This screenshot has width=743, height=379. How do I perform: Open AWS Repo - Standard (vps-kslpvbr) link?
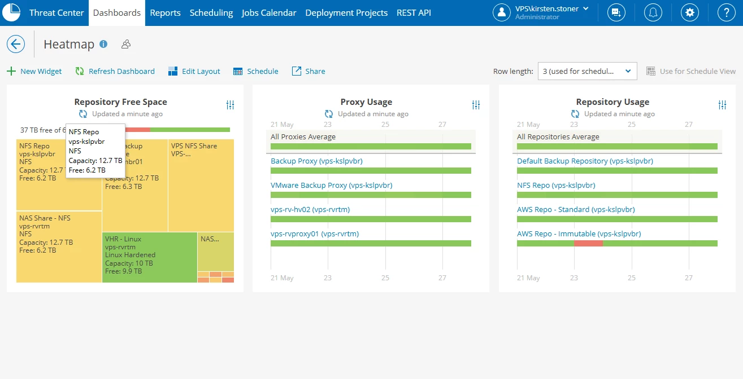point(576,209)
